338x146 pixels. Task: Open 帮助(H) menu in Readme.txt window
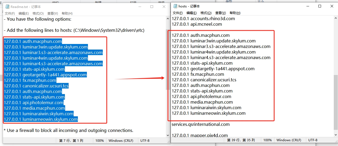pyautogui.click(x=67, y=14)
